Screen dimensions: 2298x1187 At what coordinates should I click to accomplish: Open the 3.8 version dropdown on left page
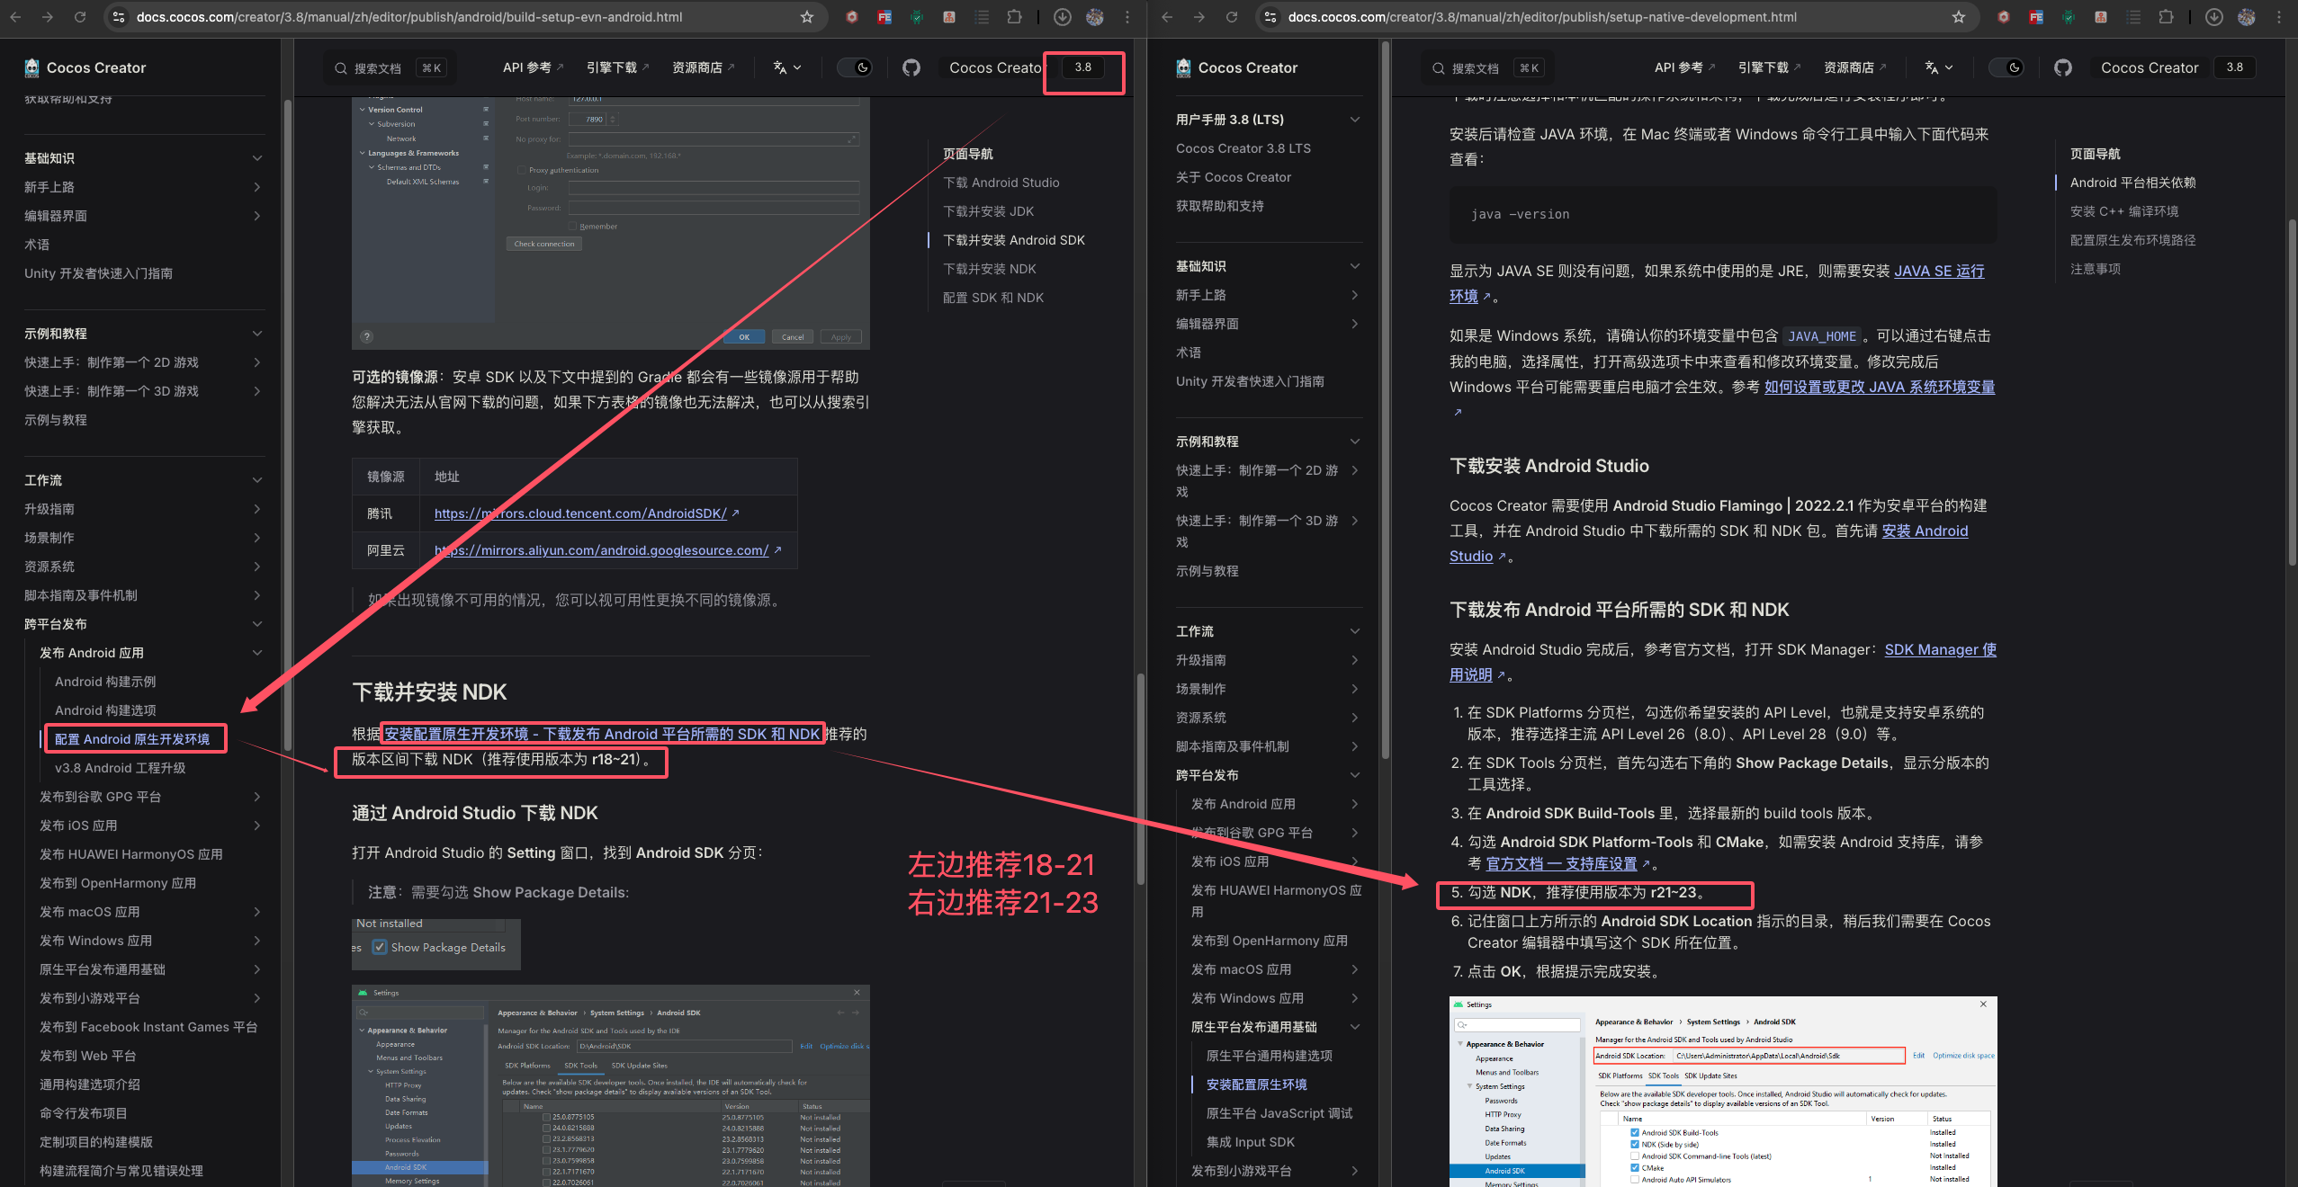pyautogui.click(x=1083, y=67)
